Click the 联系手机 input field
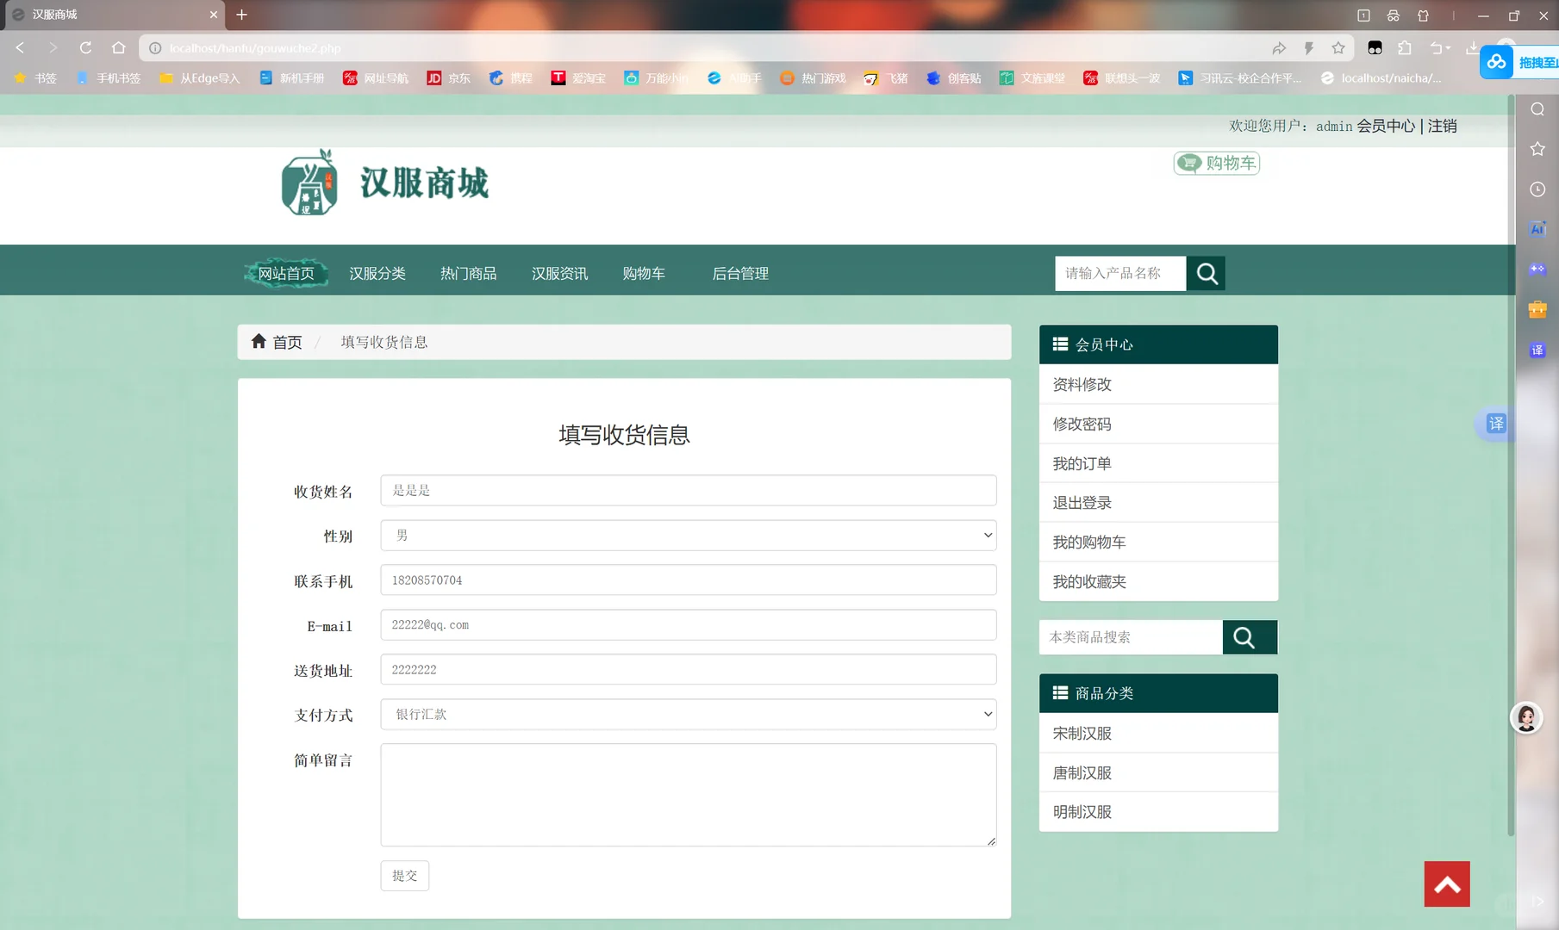This screenshot has height=930, width=1559. [x=689, y=580]
